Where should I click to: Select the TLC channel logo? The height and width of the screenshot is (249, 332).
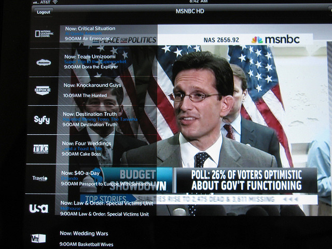pos(41,149)
